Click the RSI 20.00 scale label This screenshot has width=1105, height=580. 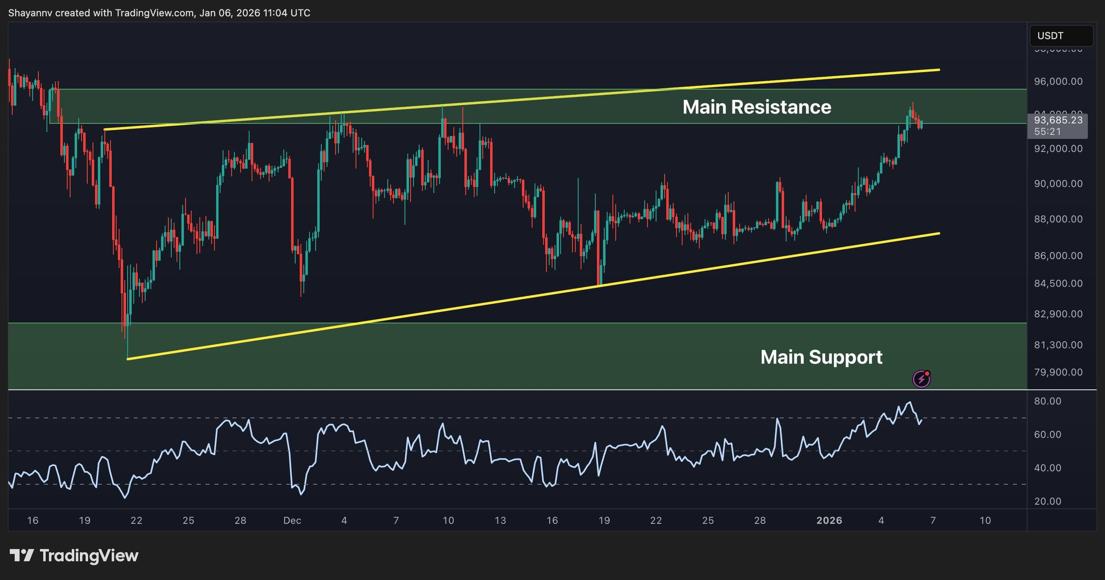pos(1047,501)
